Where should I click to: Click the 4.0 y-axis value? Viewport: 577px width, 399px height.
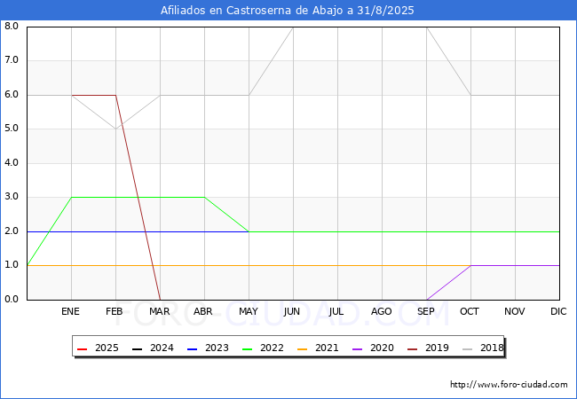[12, 162]
